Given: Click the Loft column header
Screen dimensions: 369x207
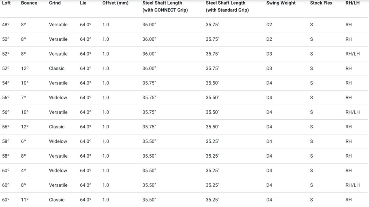Looking at the screenshot, I should [6, 3].
